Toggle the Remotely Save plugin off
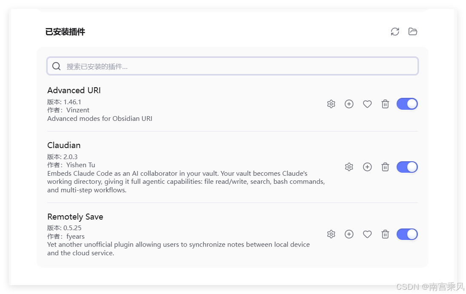Screen dimensions: 466x294 [407, 234]
